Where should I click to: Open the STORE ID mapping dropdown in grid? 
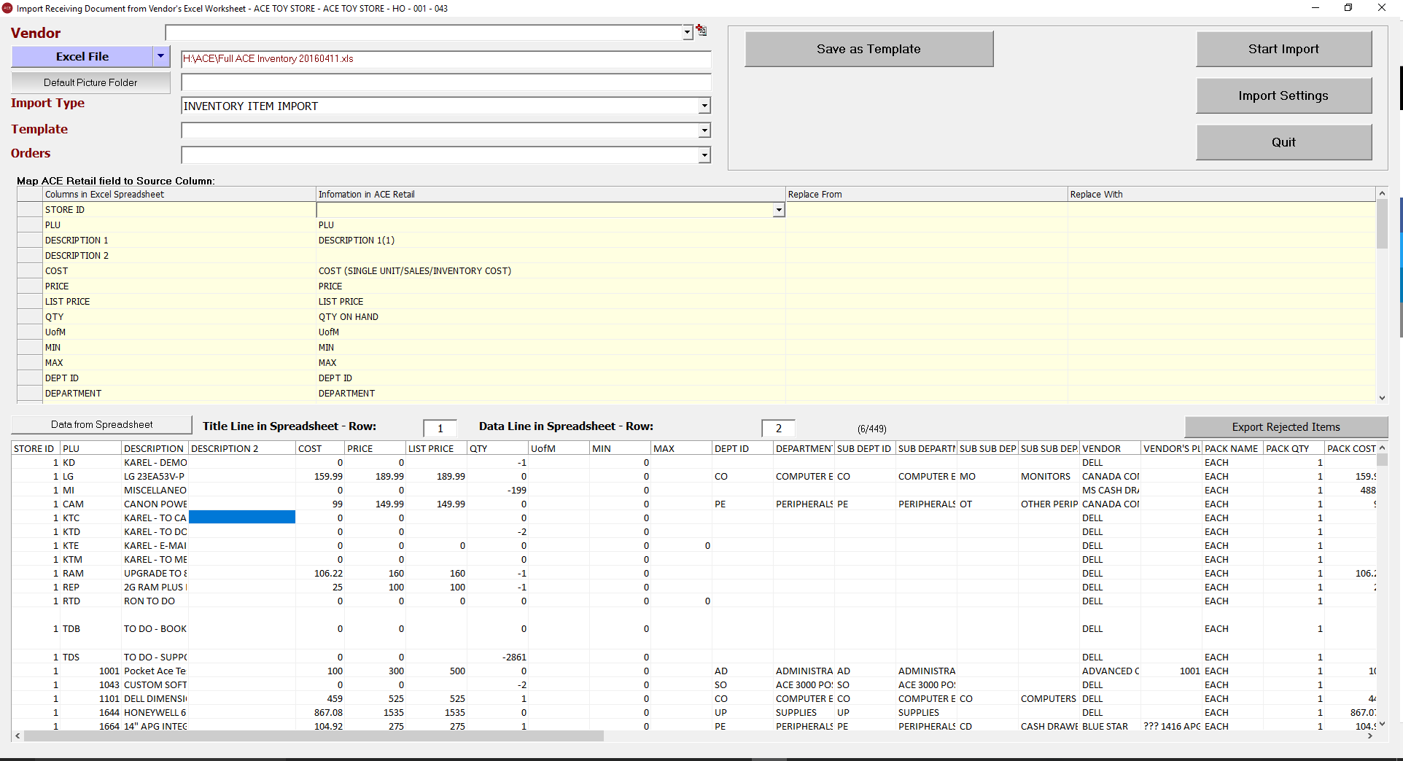pyautogui.click(x=778, y=210)
